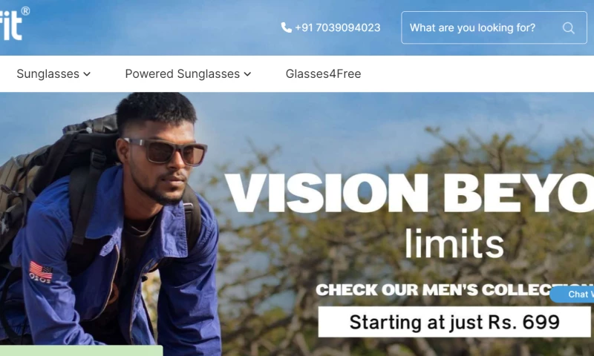Click the "Check our men's collection" text

(454, 290)
